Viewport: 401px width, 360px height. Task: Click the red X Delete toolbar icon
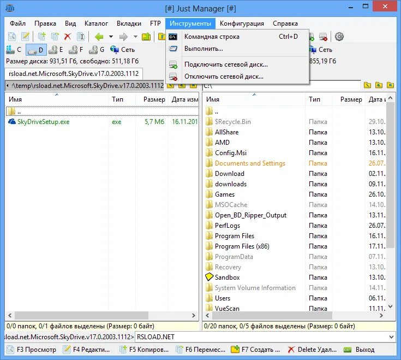[68, 37]
